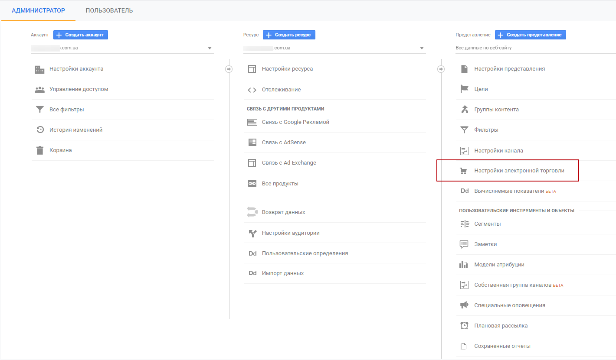
Task: Open Настройки ресурса text link
Action: [287, 69]
